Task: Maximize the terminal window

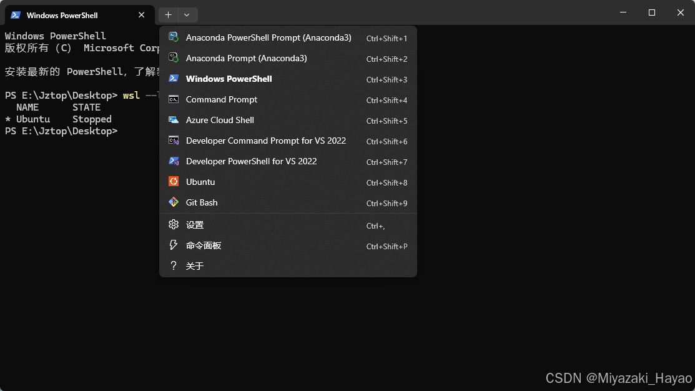Action: click(651, 12)
